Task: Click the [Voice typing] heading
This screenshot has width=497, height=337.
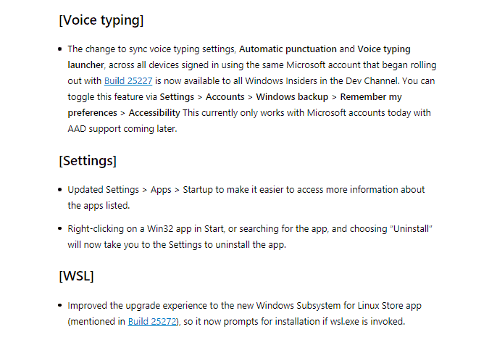Action: [101, 20]
